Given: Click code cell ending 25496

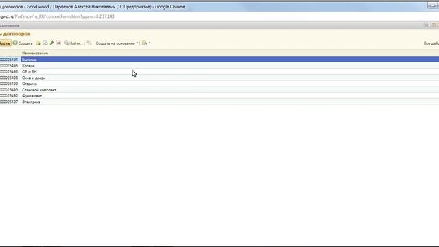Looking at the screenshot, I should pos(10,78).
